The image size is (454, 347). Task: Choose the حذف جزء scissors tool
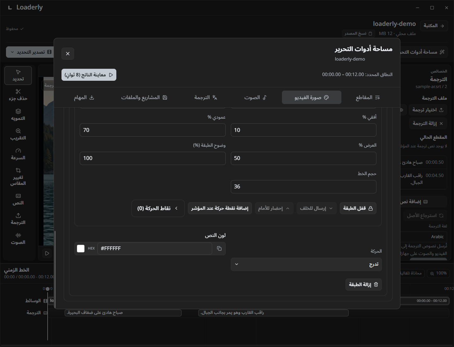click(18, 95)
